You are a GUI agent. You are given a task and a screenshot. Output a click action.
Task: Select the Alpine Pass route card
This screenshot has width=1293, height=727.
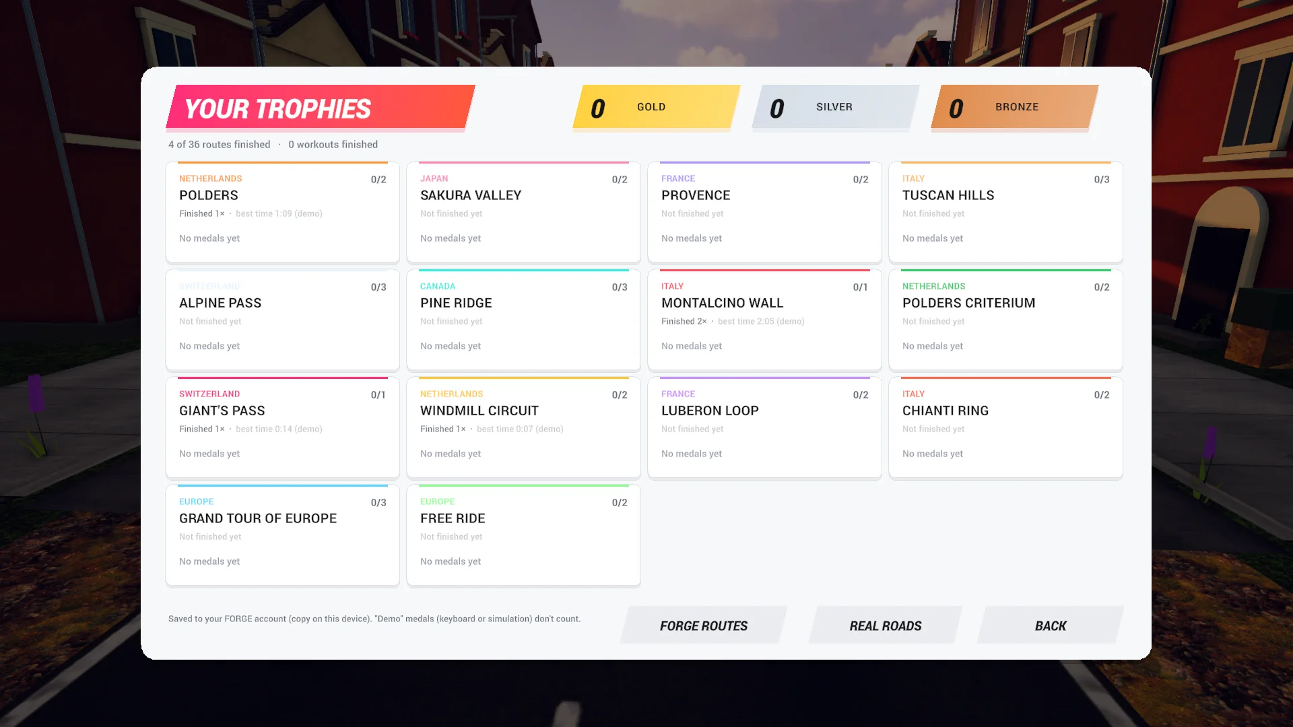tap(283, 320)
